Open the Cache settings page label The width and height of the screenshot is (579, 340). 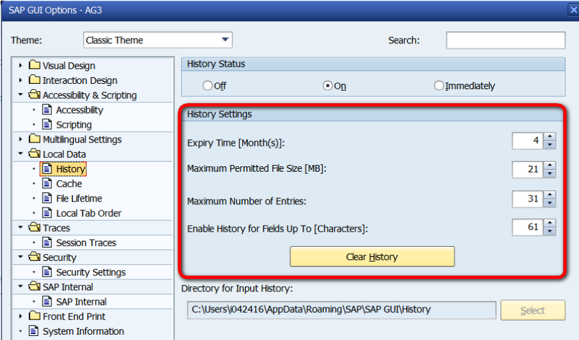[x=69, y=184]
